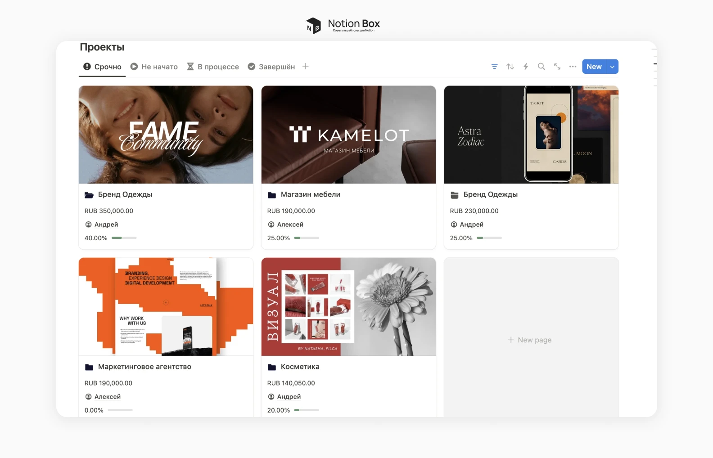
Task: Open the three-dot more options menu
Action: (x=573, y=67)
